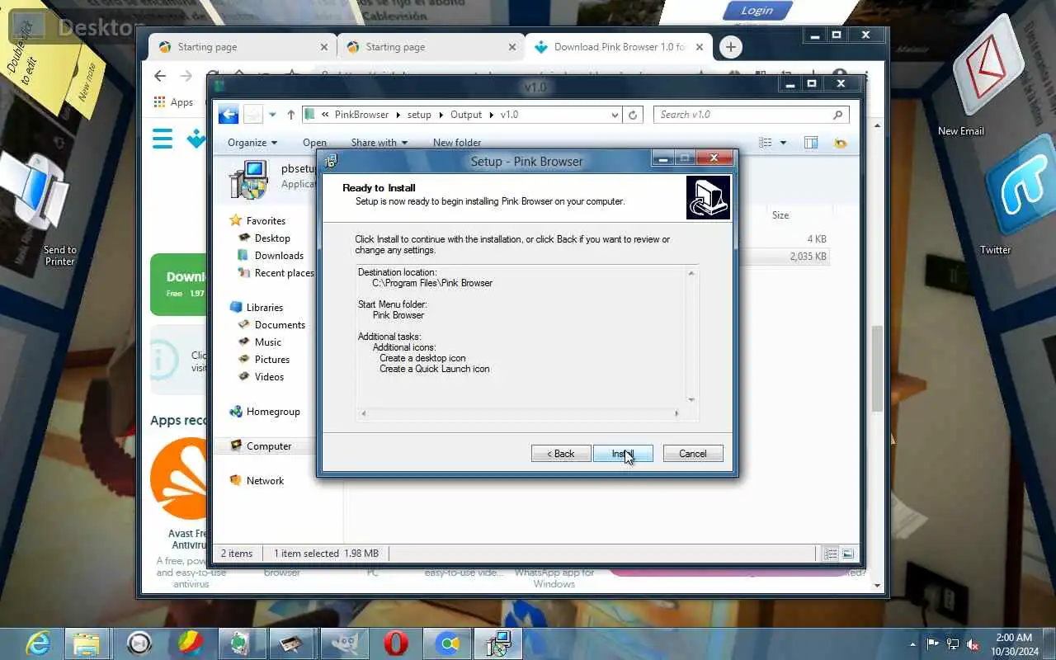Open a new browser tab

tap(730, 47)
